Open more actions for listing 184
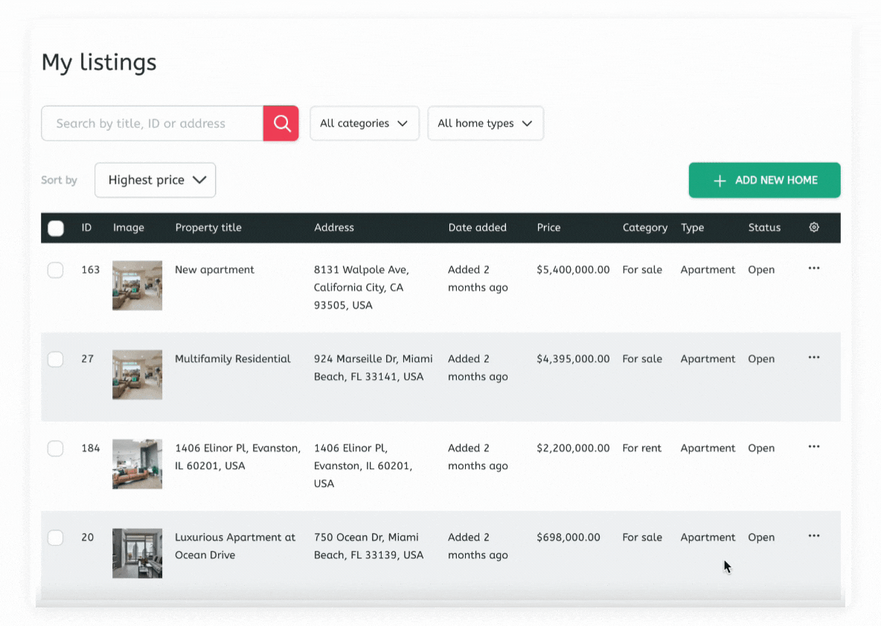The width and height of the screenshot is (881, 626). point(814,447)
